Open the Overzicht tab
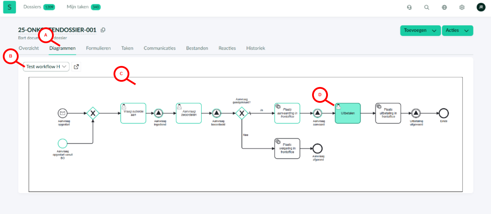The height and width of the screenshot is (214, 491). click(29, 48)
